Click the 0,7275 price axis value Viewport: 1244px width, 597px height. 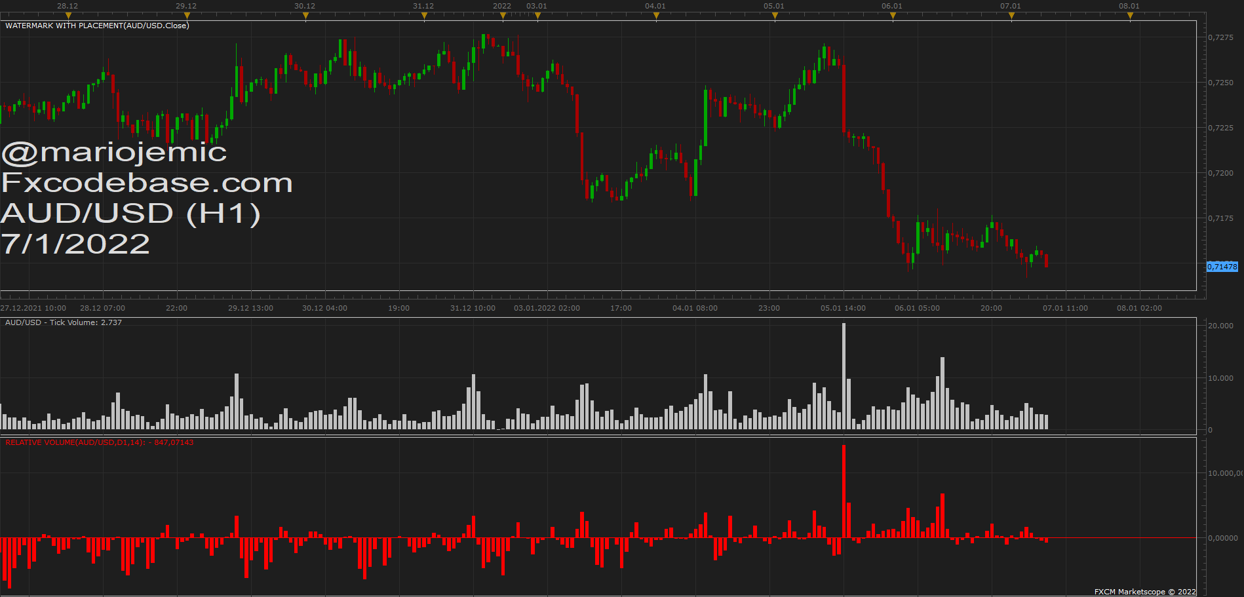pos(1220,37)
